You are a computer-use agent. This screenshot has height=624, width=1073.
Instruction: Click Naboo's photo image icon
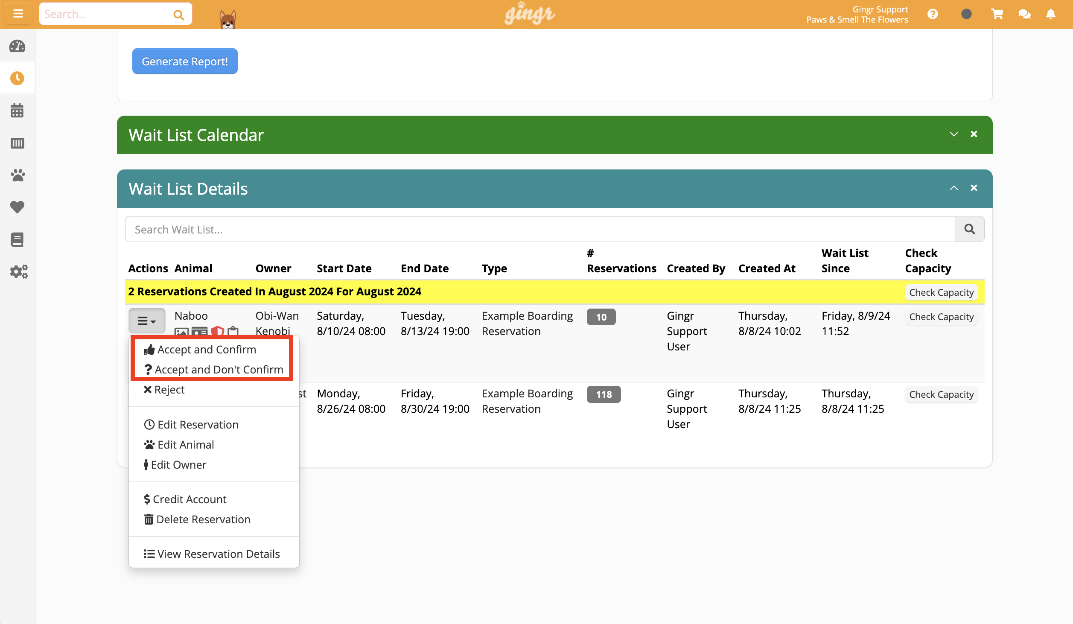click(x=181, y=332)
